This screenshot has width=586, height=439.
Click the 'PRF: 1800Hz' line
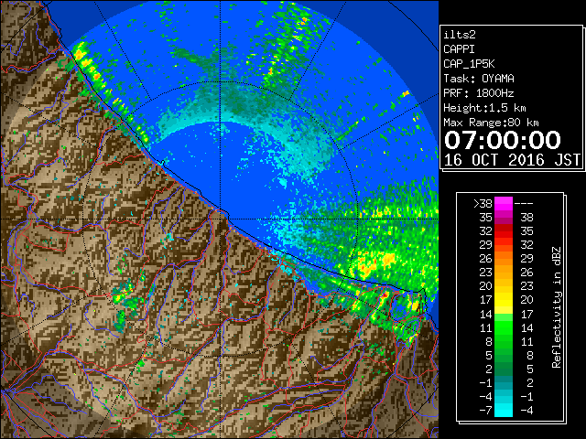[x=479, y=93]
